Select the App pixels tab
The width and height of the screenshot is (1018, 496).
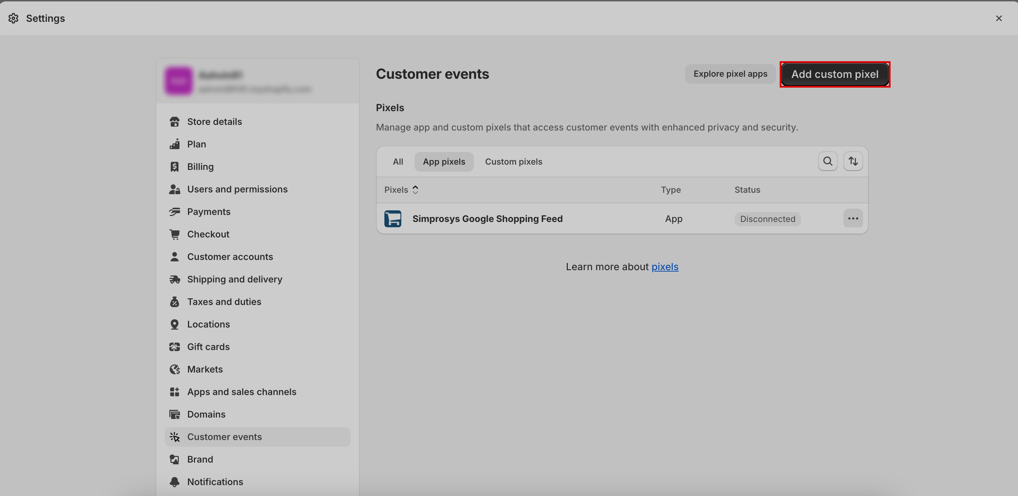(444, 161)
